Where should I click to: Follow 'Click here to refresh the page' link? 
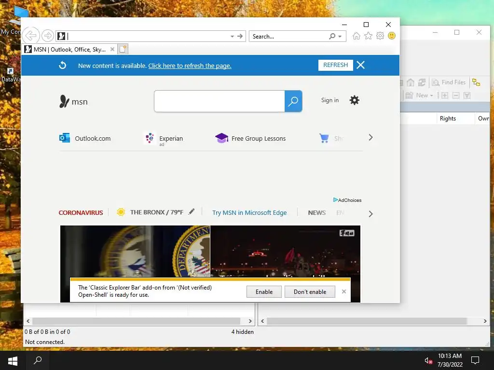click(190, 66)
